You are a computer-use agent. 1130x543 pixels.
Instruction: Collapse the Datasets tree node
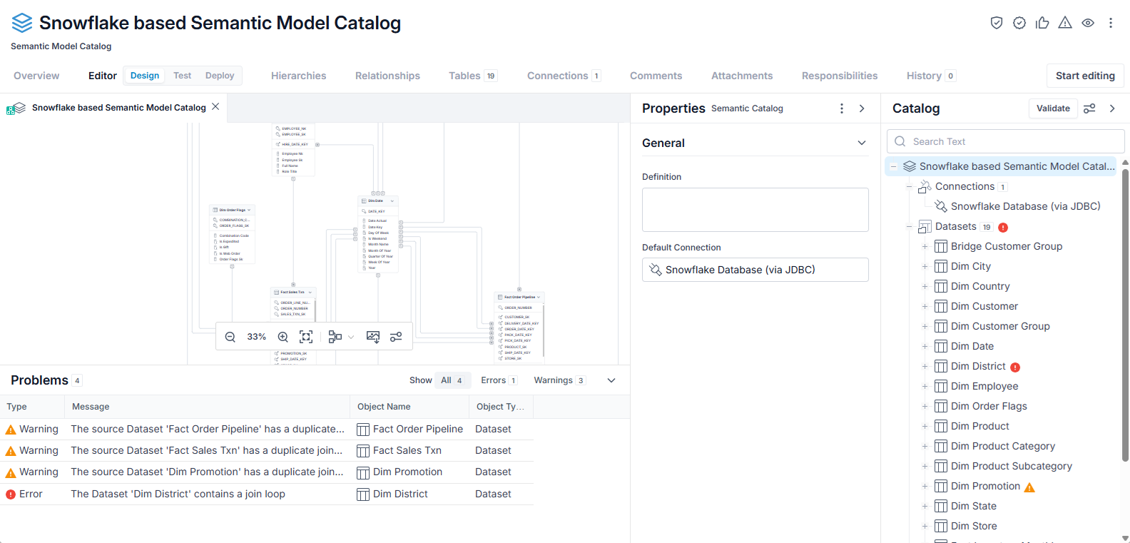point(909,227)
